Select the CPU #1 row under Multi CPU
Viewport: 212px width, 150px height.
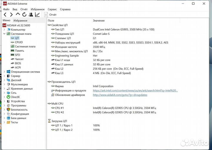(104, 108)
